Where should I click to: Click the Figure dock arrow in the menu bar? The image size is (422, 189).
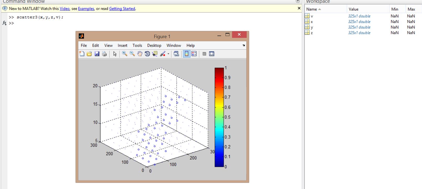[244, 45]
